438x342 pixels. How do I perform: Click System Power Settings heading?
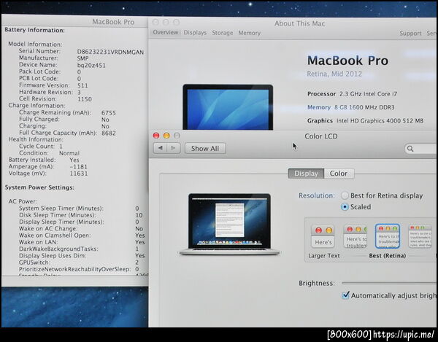point(39,187)
